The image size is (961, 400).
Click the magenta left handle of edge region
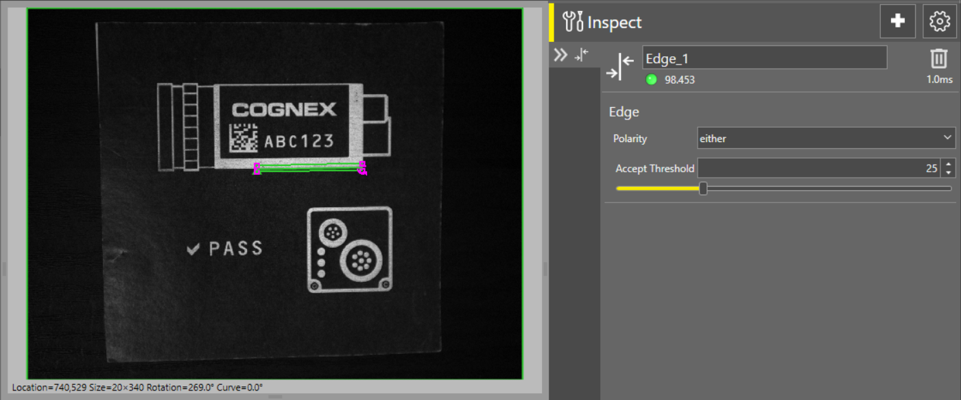click(x=257, y=169)
